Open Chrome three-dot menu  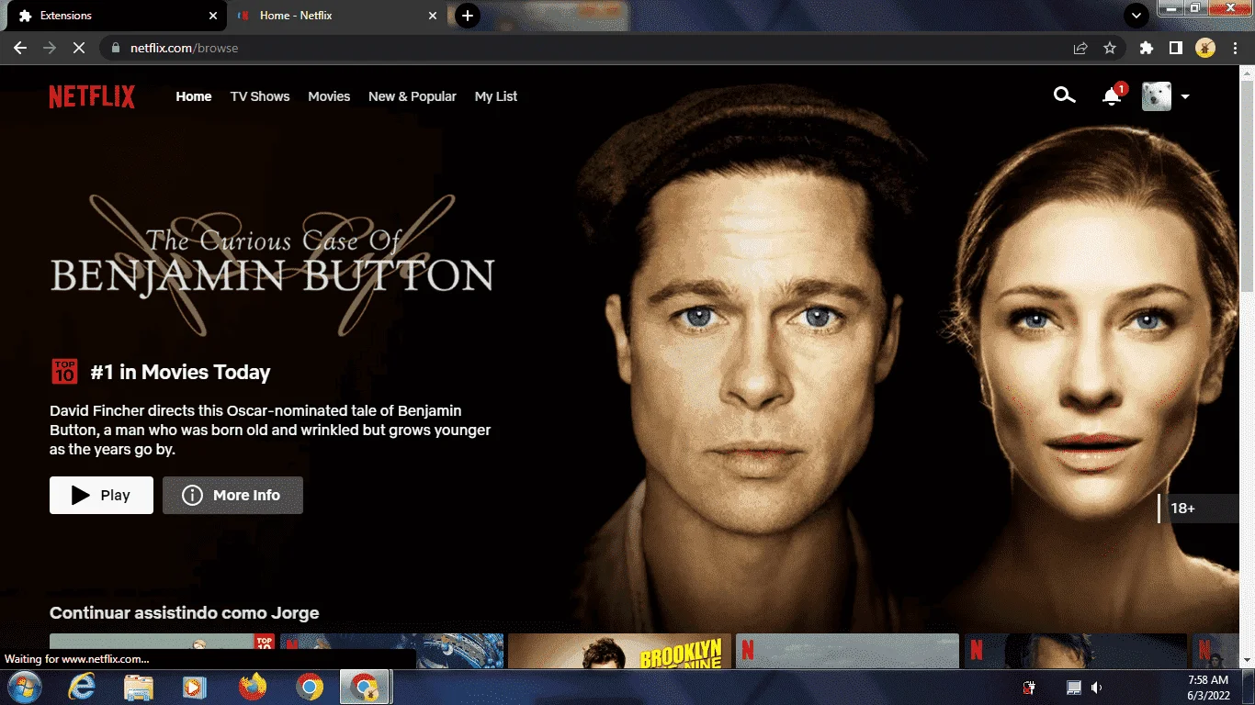point(1235,48)
